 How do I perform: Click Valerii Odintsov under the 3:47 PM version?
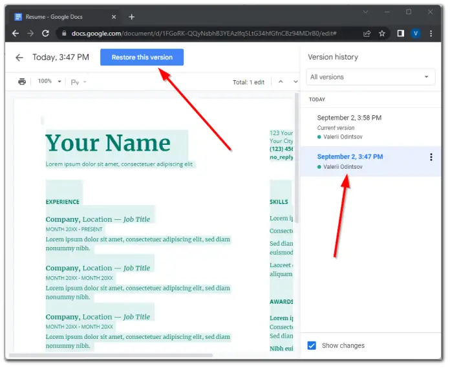343,167
